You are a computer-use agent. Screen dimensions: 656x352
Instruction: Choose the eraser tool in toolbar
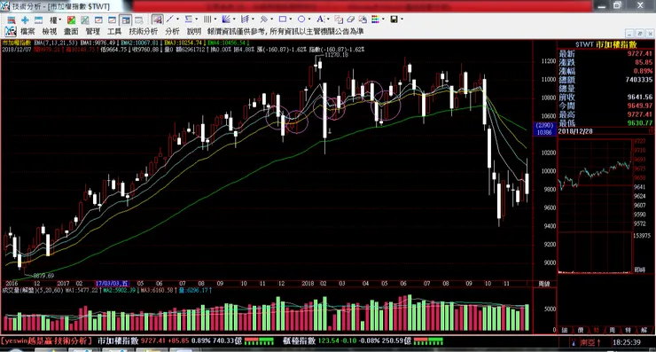[x=351, y=20]
